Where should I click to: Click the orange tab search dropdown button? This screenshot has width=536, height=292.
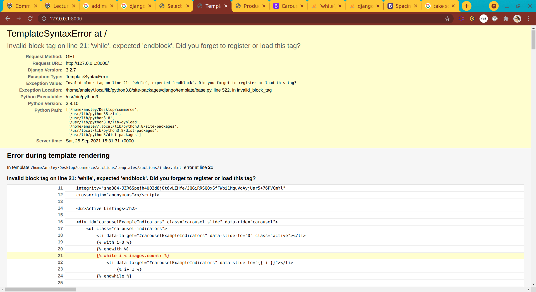[494, 6]
